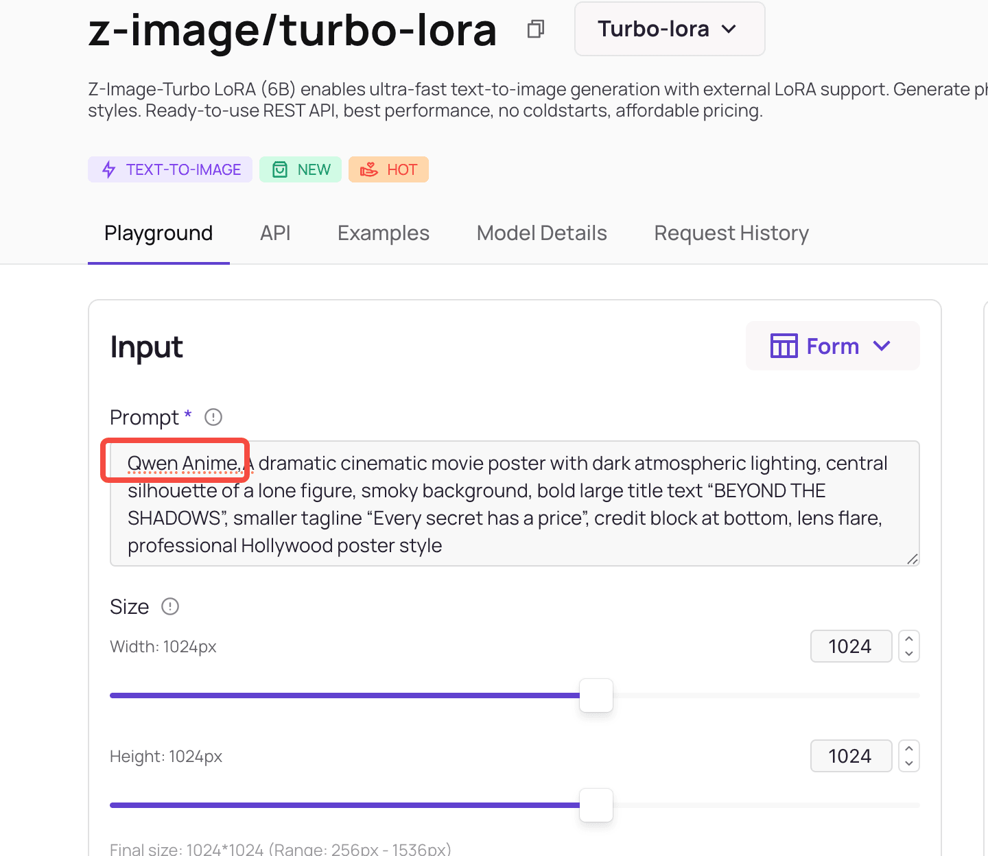
Task: Click the Height slider handle
Action: coord(596,805)
